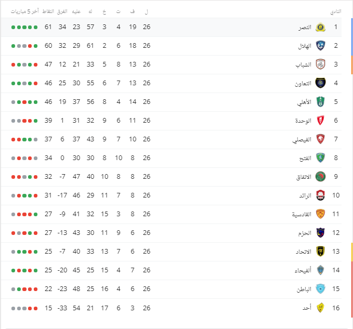Select the Al Ettifaq green-red badge
Screen dimensions: 353x329
click(x=320, y=177)
